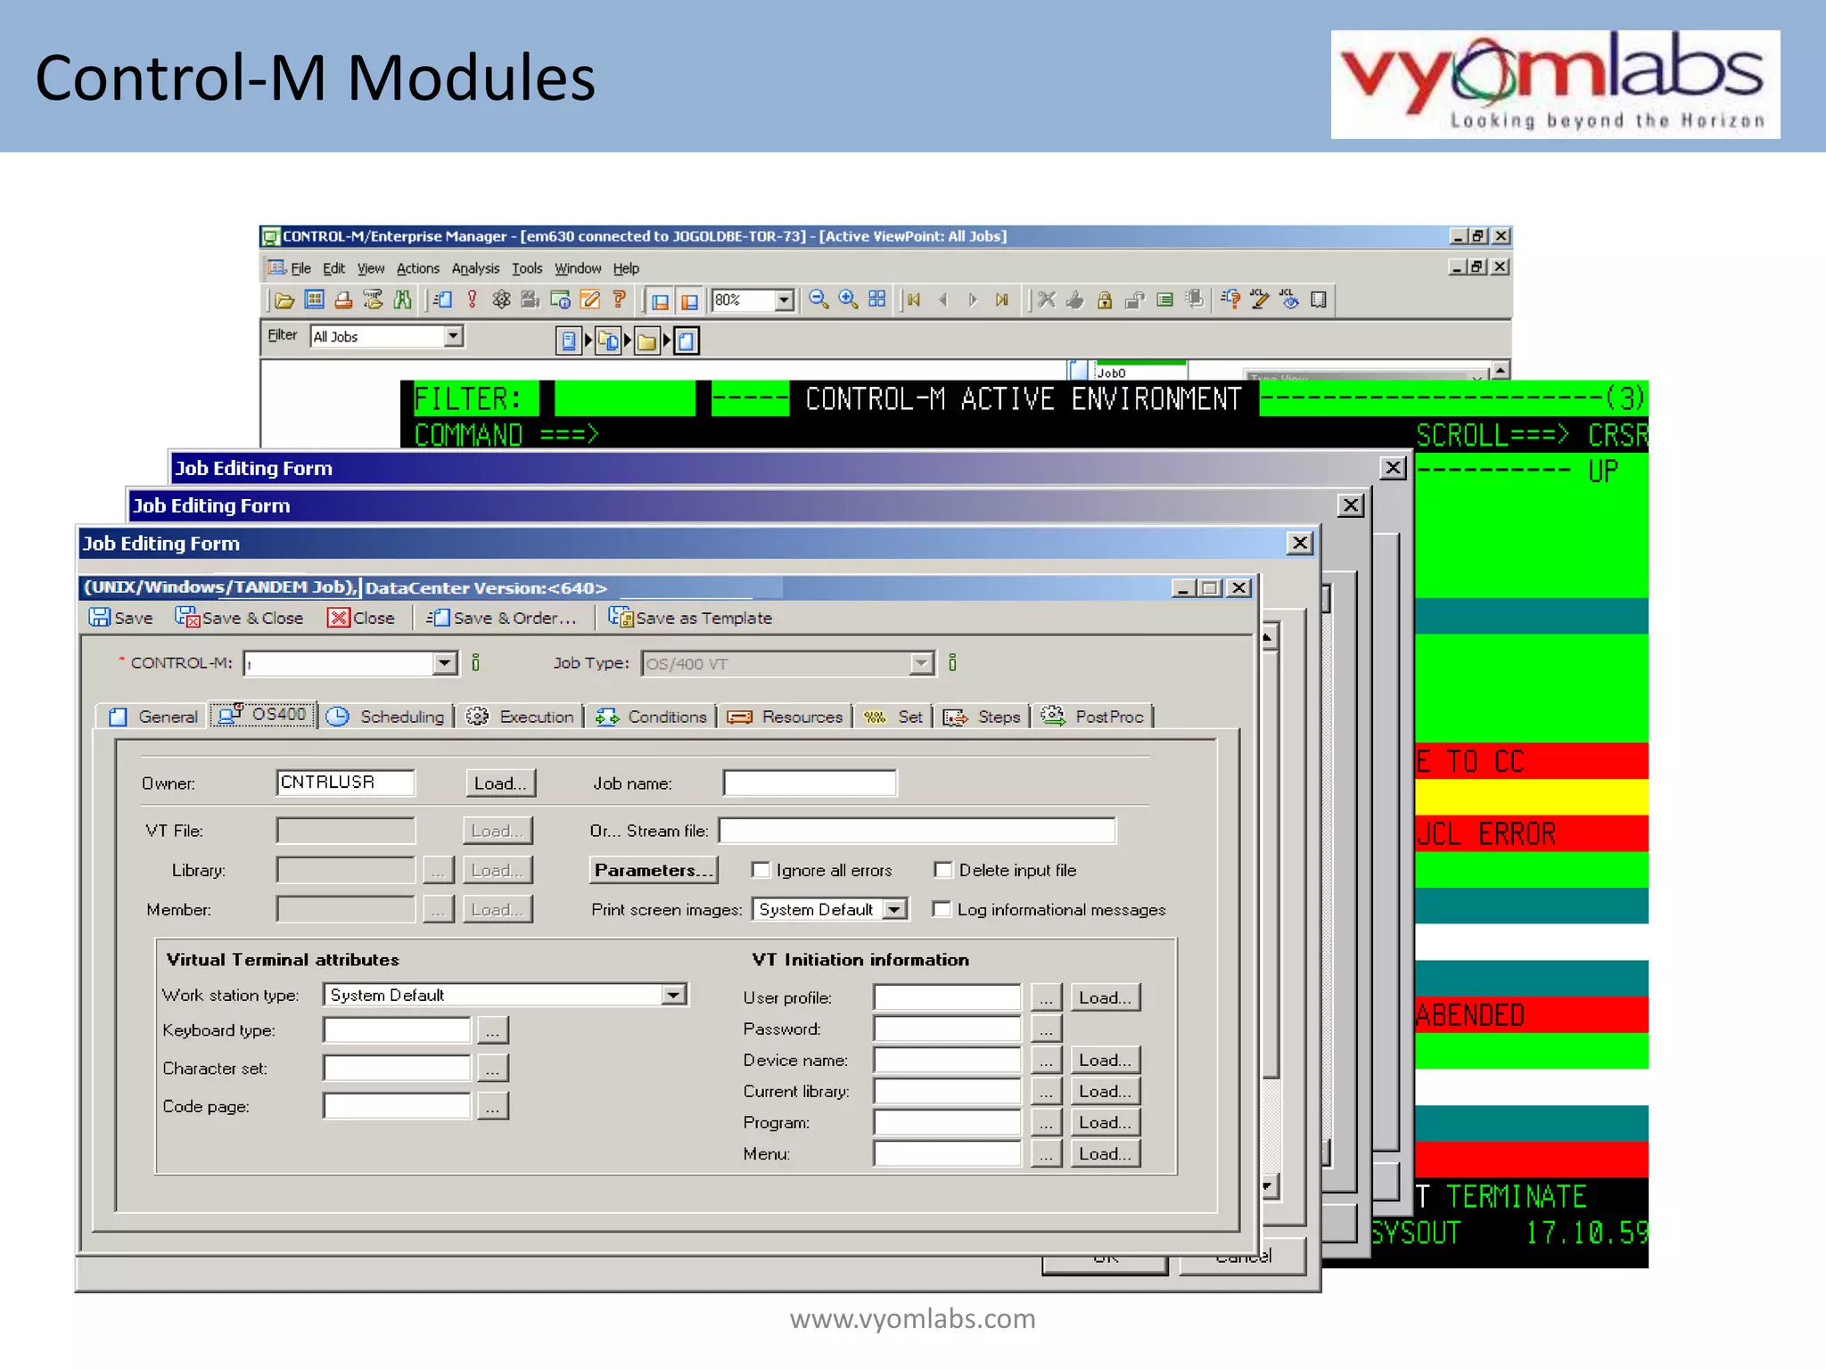
Task: Switch to the Conditions tab
Action: click(652, 717)
